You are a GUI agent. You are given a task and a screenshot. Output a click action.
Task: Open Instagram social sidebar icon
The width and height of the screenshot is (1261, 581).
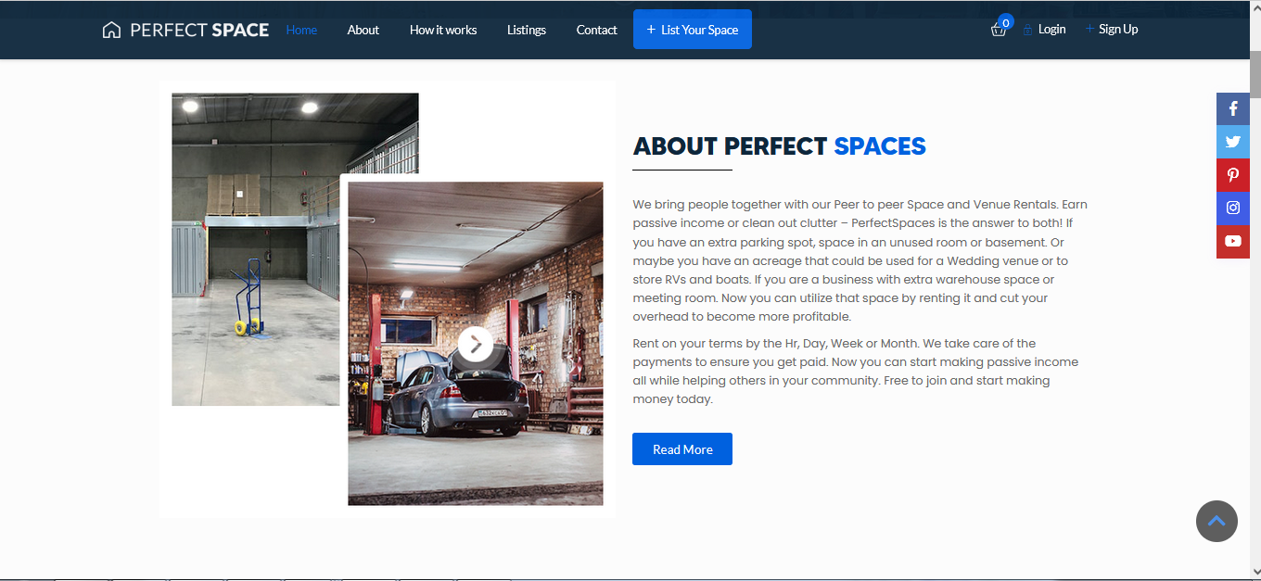(1233, 208)
